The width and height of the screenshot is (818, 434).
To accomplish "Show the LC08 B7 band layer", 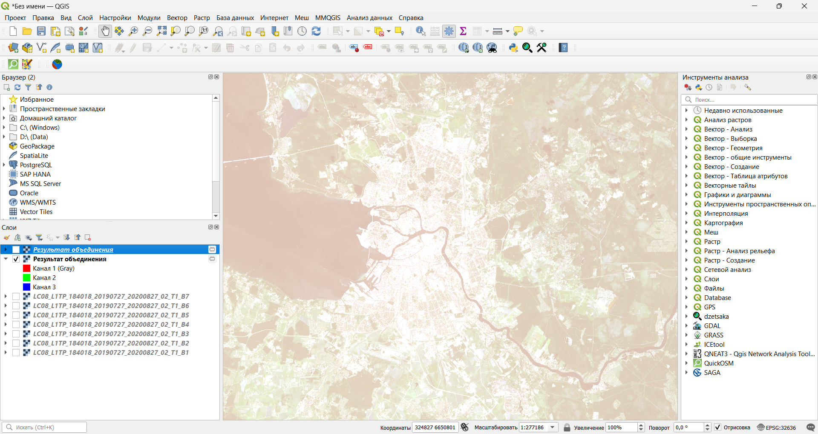I will pos(16,297).
